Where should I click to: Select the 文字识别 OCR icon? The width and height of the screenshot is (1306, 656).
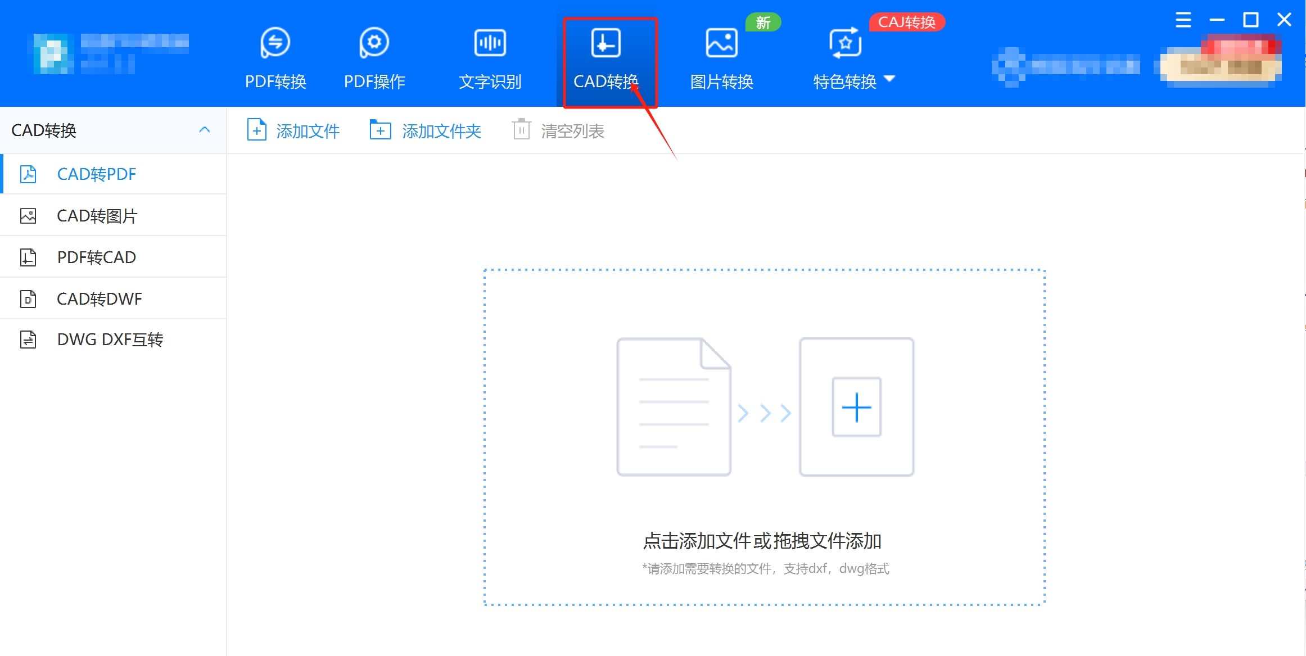[x=490, y=43]
